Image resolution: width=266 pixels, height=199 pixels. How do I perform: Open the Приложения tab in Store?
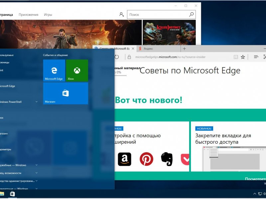coord(29,15)
